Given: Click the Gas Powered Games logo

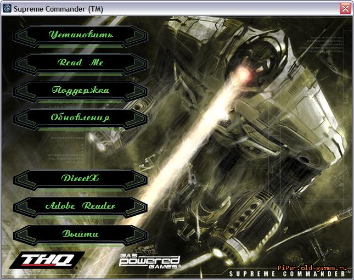Looking at the screenshot, I should (149, 261).
